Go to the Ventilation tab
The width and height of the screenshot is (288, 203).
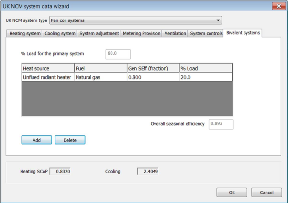point(175,34)
